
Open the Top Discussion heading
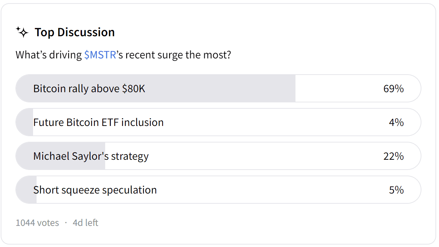(x=75, y=32)
